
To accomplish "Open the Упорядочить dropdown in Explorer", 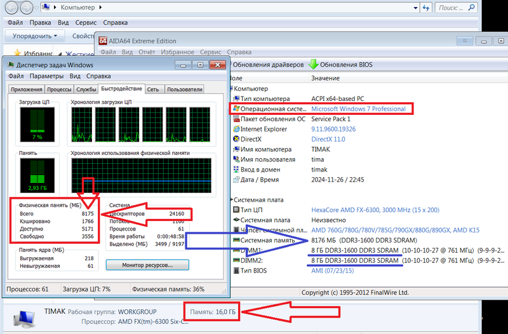I will point(35,36).
